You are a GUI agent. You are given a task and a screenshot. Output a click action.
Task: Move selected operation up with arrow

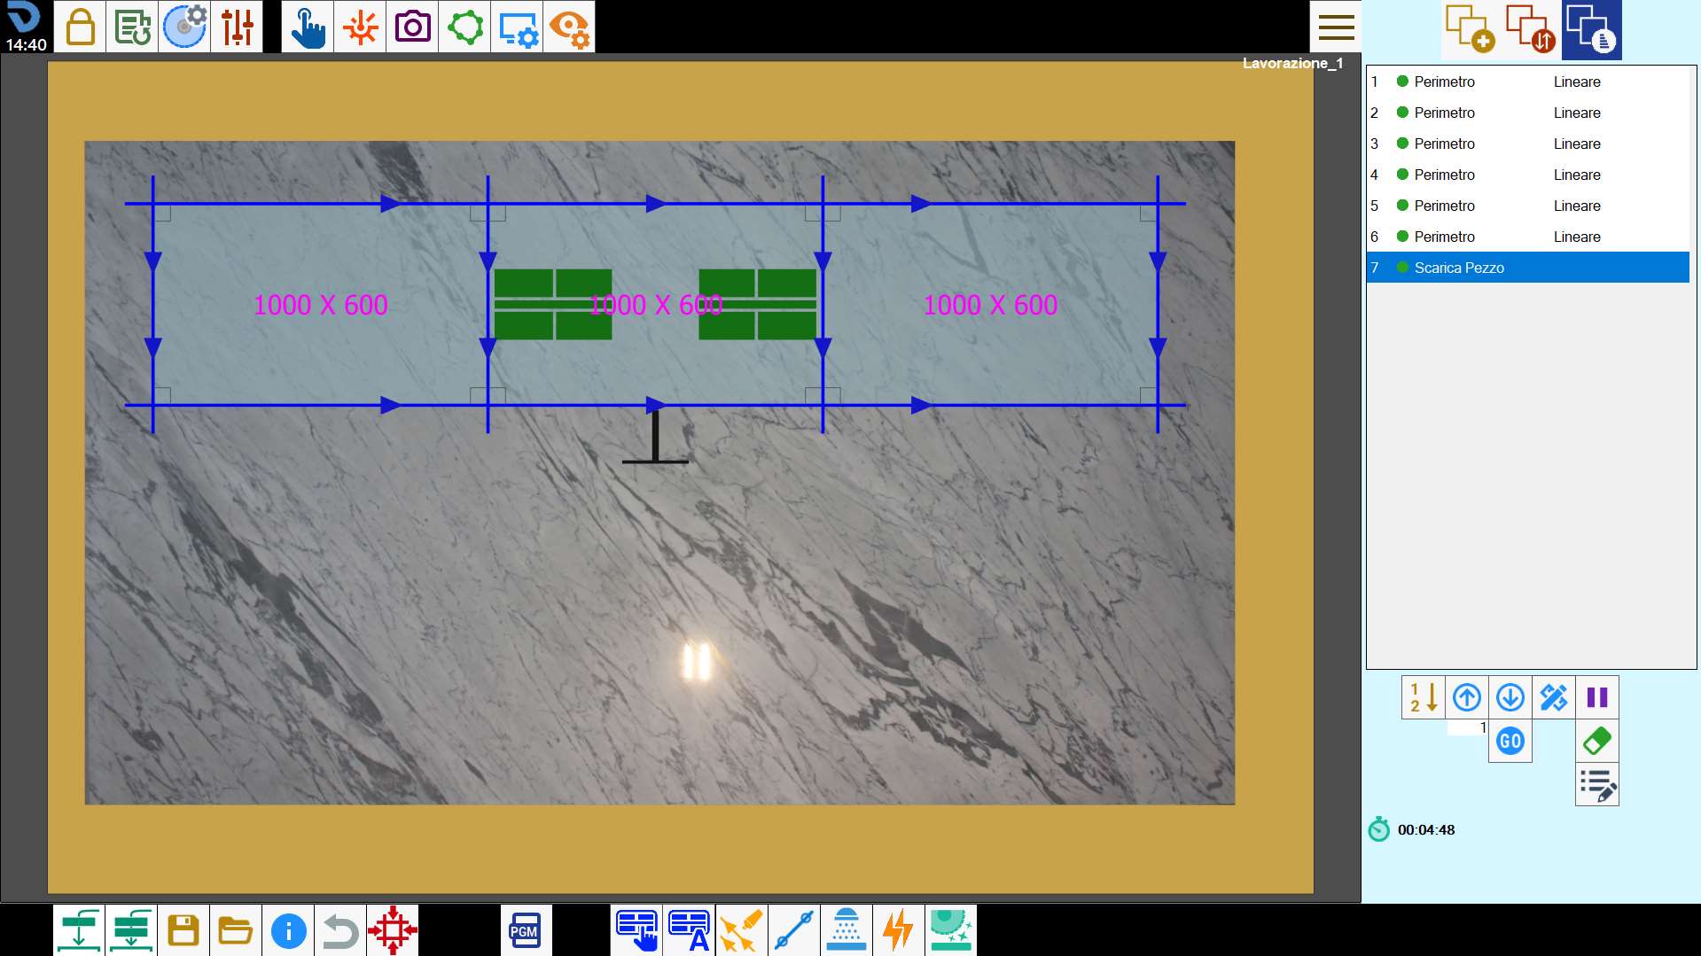(x=1467, y=697)
